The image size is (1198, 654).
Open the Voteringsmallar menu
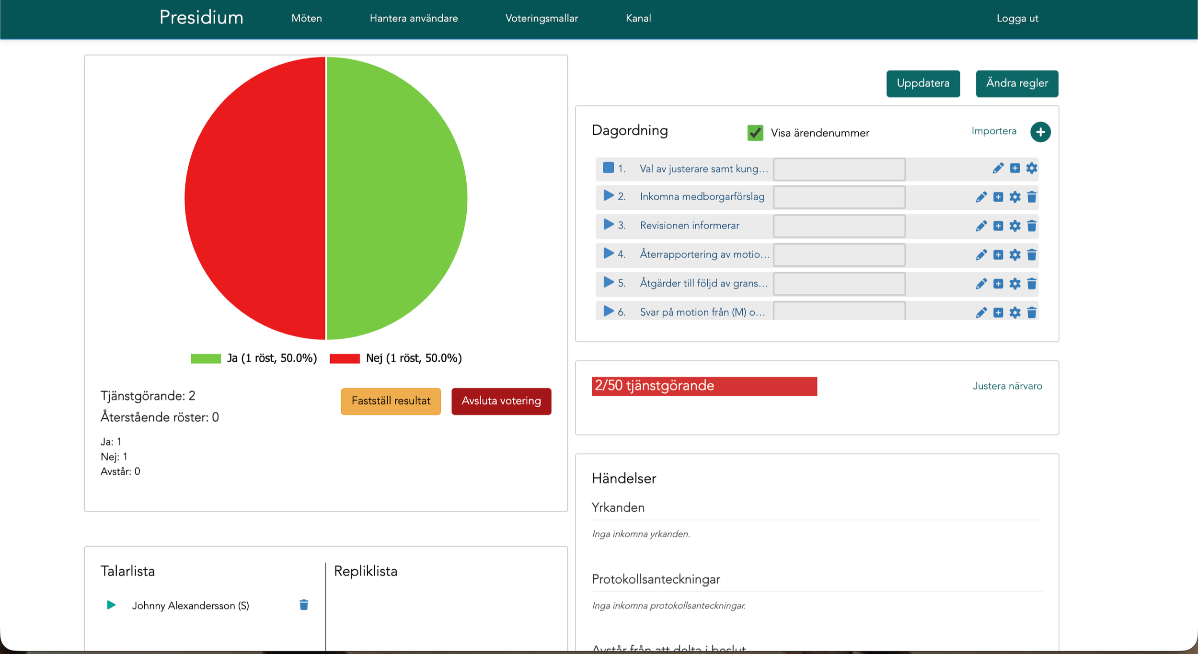[x=541, y=18]
